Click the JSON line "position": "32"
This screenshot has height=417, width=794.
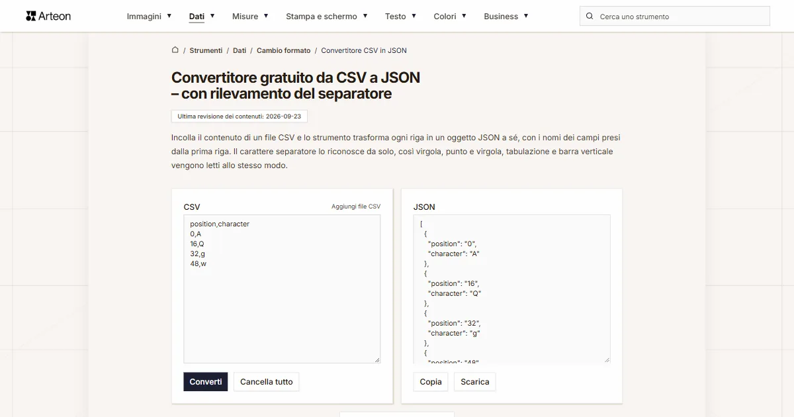(453, 323)
